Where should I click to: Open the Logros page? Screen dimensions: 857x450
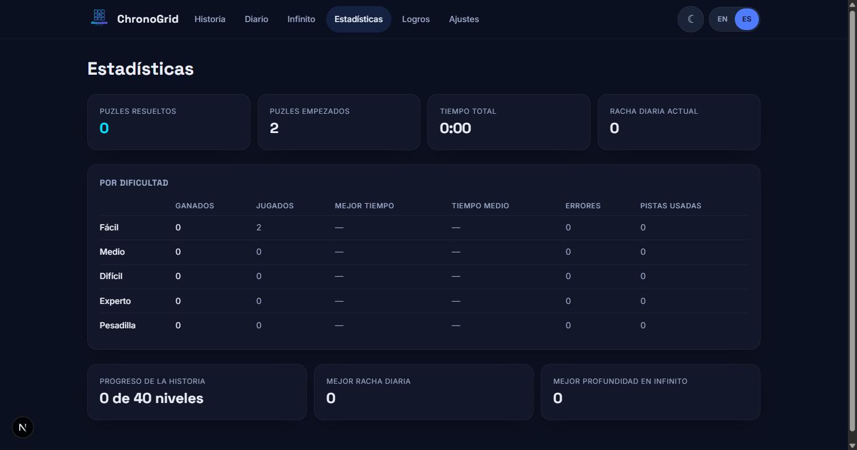pos(415,19)
